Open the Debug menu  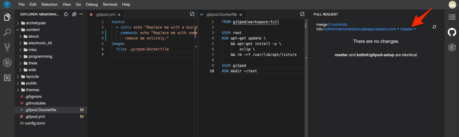pyautogui.click(x=92, y=5)
